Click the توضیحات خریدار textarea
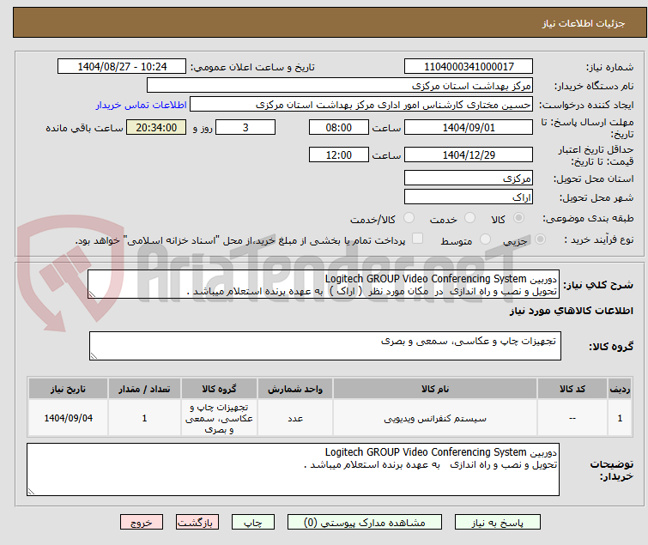The height and width of the screenshot is (545, 648). 293,469
